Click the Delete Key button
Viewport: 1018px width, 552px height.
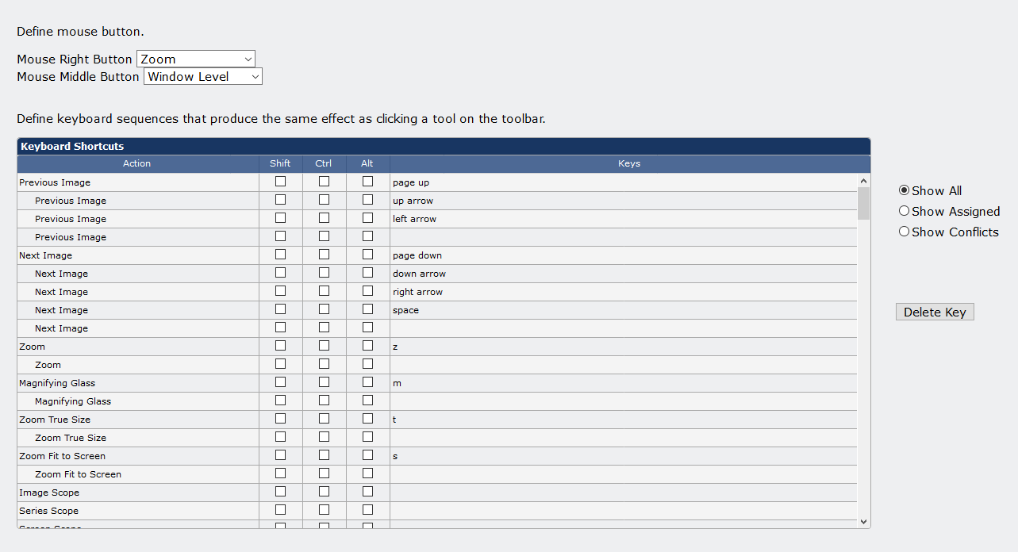[935, 312]
